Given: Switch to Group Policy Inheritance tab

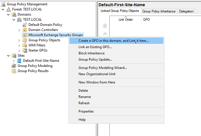Looking at the screenshot, I should tap(159, 11).
